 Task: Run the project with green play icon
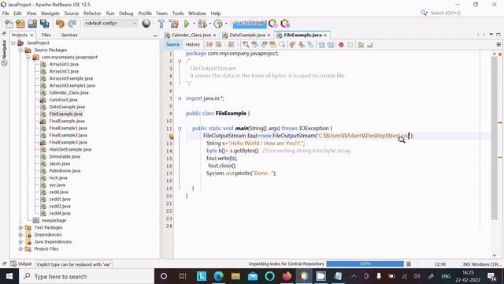187,24
